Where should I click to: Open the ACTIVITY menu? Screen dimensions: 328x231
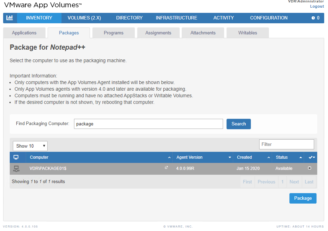coord(223,18)
